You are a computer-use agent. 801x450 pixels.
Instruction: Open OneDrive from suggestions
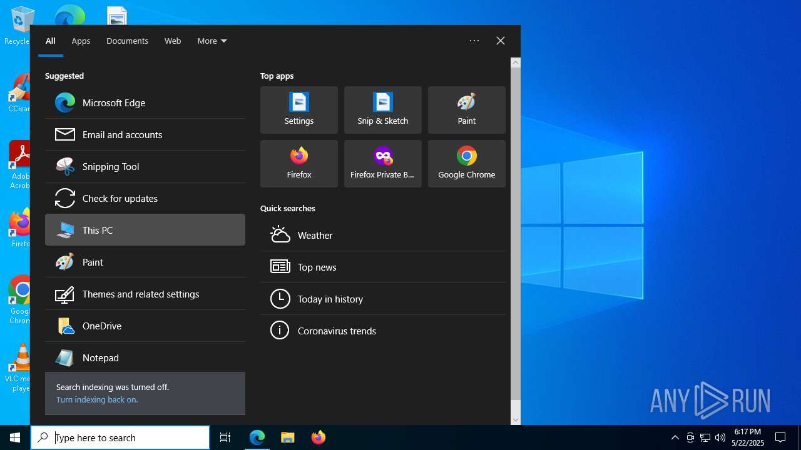(145, 326)
